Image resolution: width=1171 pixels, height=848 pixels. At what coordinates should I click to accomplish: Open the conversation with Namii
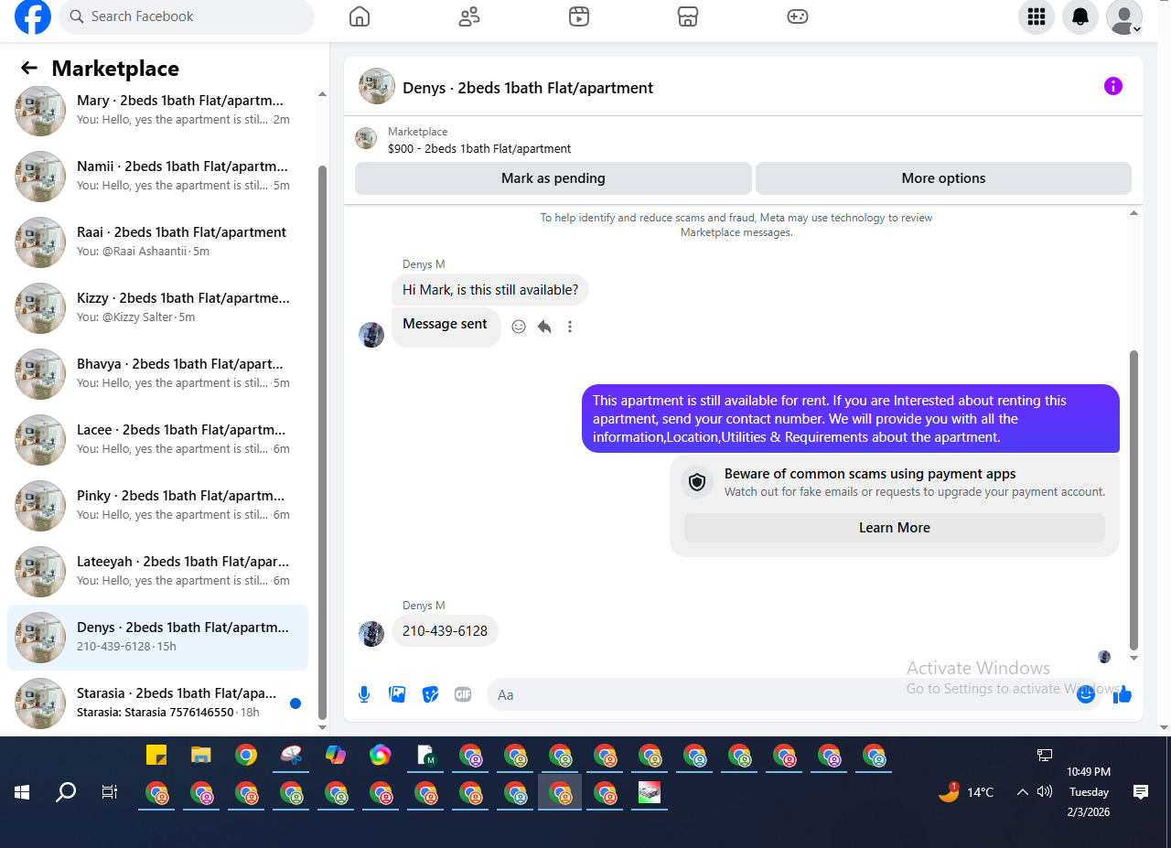[x=157, y=176]
